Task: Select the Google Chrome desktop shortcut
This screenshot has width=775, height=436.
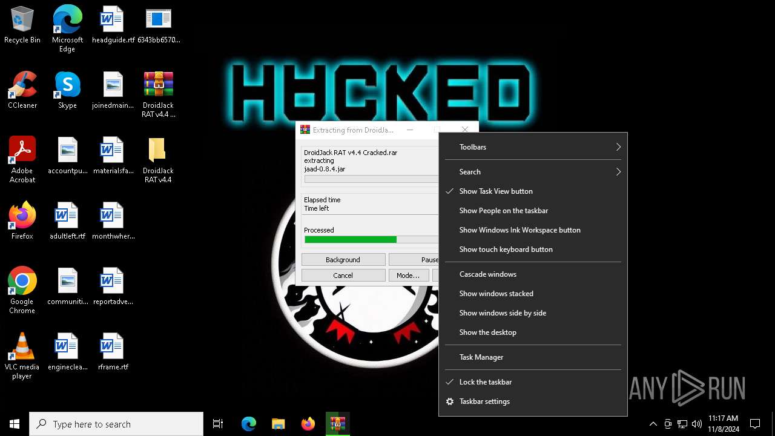Action: 22,291
